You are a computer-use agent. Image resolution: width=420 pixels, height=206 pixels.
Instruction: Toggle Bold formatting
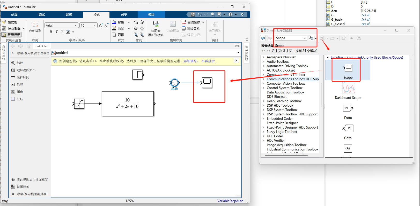[51, 32]
